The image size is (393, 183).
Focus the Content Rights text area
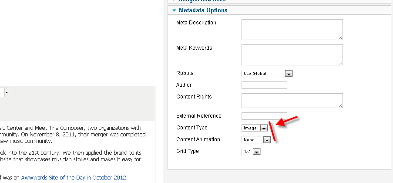pos(292,100)
